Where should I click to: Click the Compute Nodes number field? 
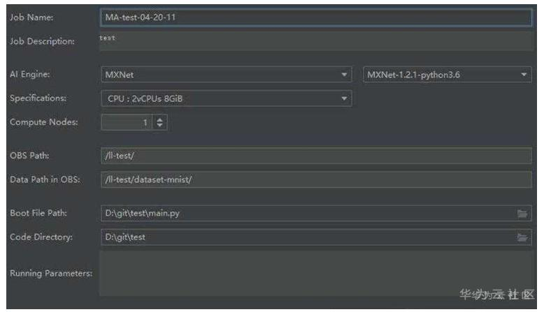[x=127, y=122]
